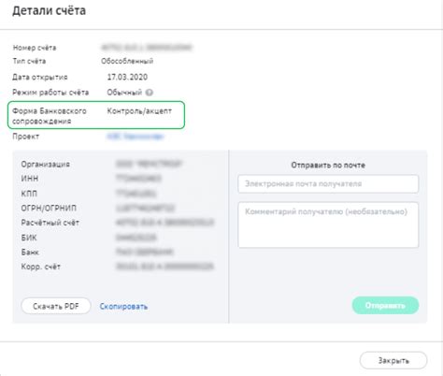Select the blurred ИНН value

coord(138,179)
